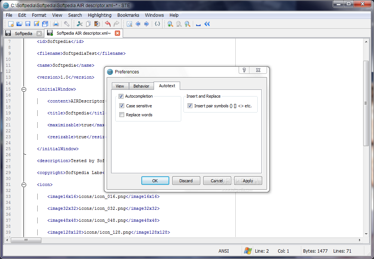Open the File menu
Image resolution: width=374 pixels, height=259 pixels.
coord(9,15)
